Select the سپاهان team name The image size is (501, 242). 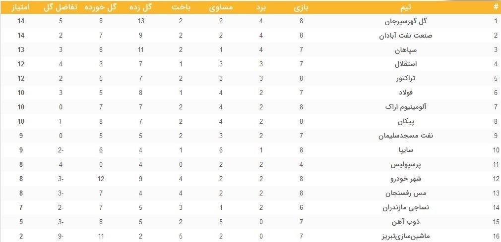tap(406, 50)
